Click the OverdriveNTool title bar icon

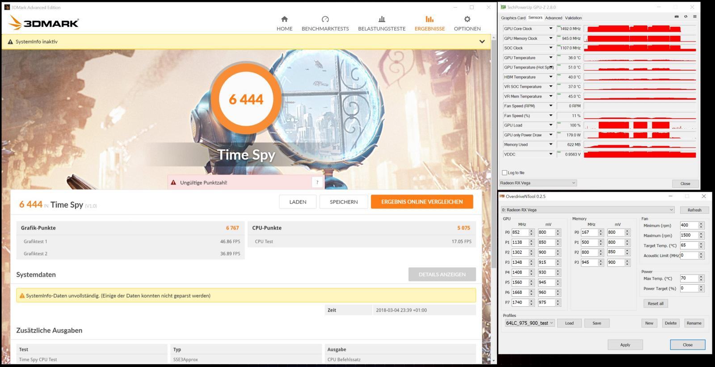click(502, 196)
